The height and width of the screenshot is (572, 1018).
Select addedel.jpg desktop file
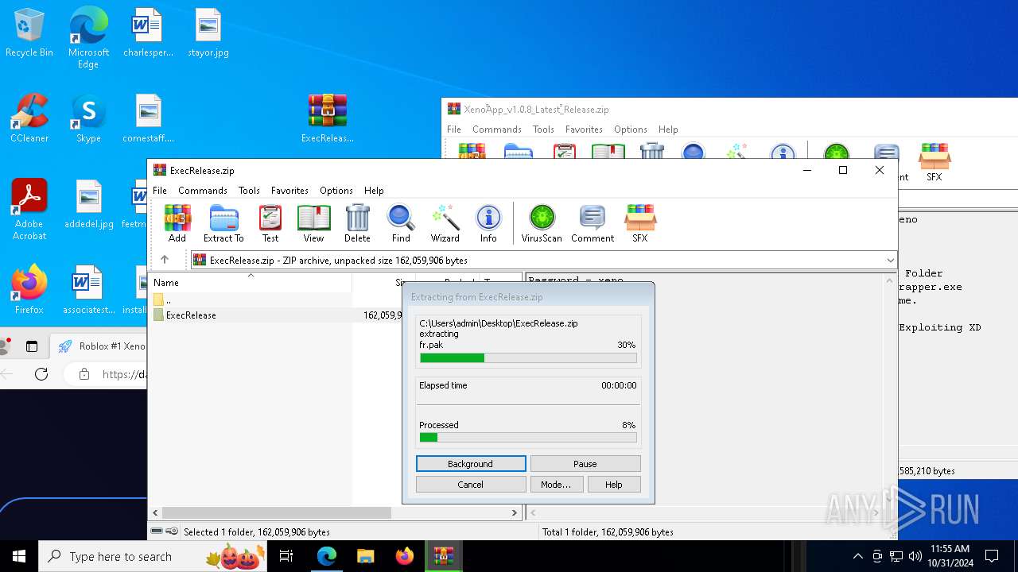pos(89,204)
